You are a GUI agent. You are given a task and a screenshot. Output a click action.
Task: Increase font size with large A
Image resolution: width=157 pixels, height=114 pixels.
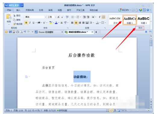pyautogui.click(x=58, y=17)
